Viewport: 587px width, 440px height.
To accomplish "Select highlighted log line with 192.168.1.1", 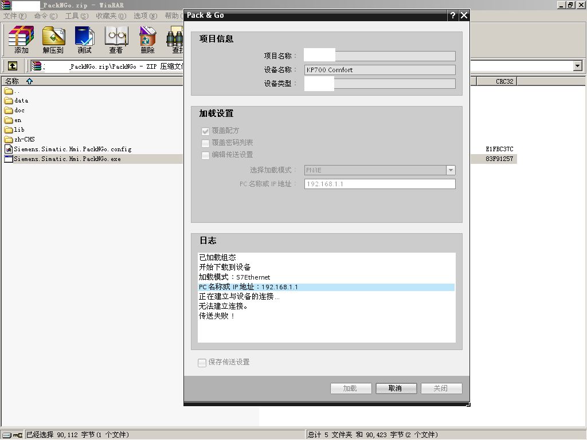I will click(x=326, y=287).
